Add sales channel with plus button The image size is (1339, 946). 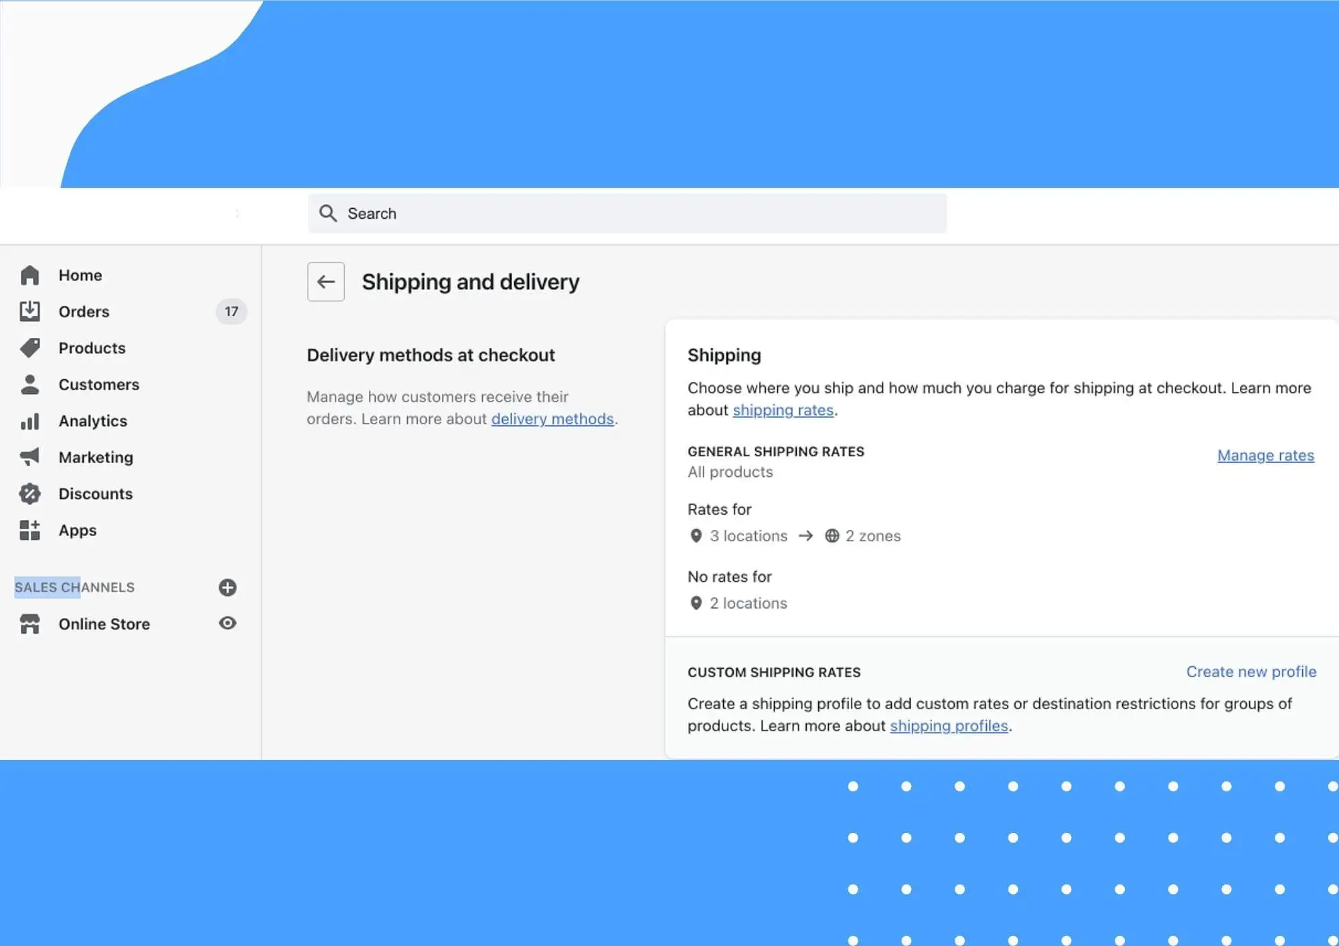coord(228,587)
